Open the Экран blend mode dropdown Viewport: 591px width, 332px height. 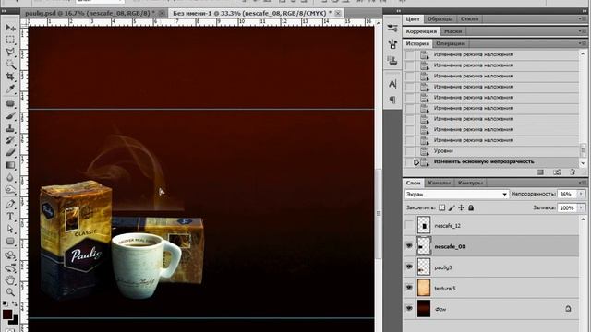[x=456, y=195]
